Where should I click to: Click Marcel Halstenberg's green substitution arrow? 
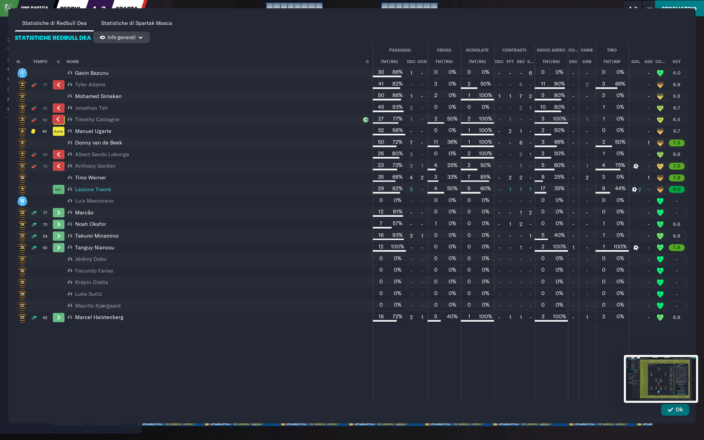(x=59, y=317)
